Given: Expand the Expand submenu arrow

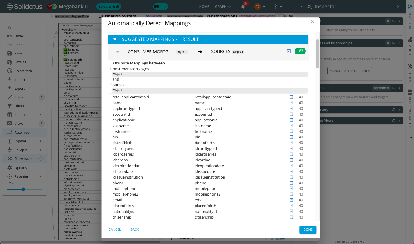Looking at the screenshot, I should [x=41, y=141].
